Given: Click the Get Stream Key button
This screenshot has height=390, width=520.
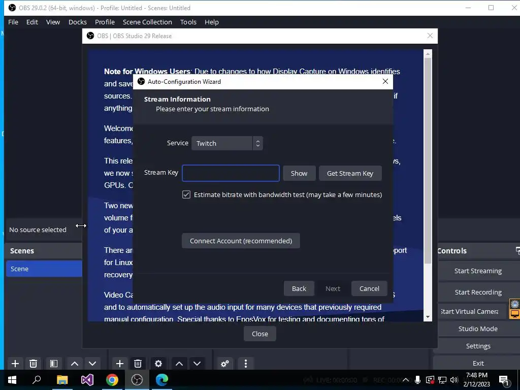Looking at the screenshot, I should point(350,174).
